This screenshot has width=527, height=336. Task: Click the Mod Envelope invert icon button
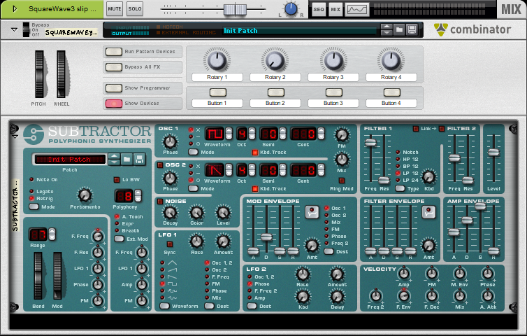[x=312, y=212]
